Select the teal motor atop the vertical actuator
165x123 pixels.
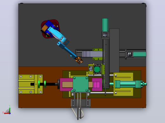point(105,25)
